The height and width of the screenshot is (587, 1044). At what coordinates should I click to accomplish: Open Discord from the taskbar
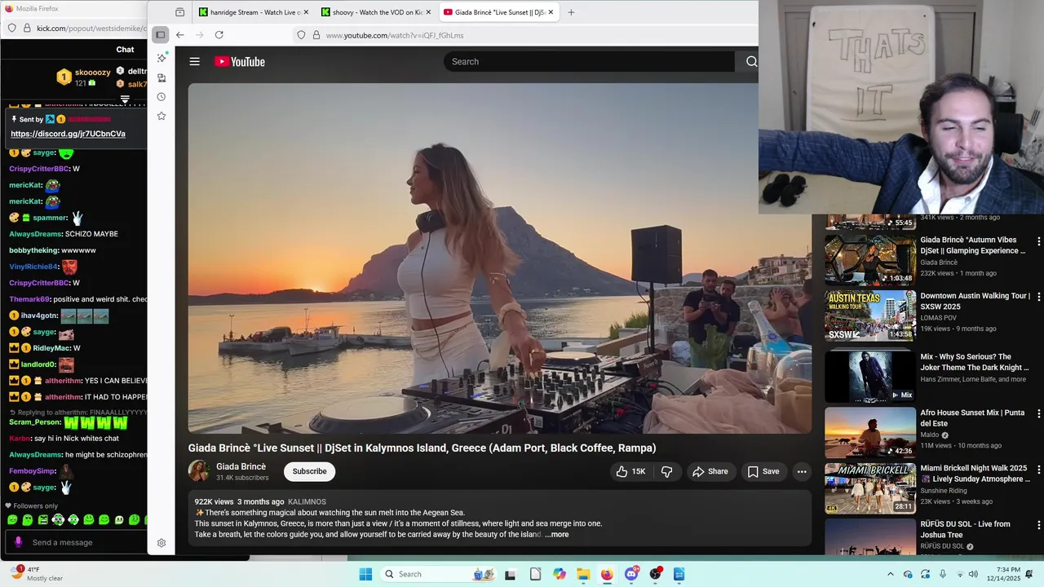coord(630,574)
